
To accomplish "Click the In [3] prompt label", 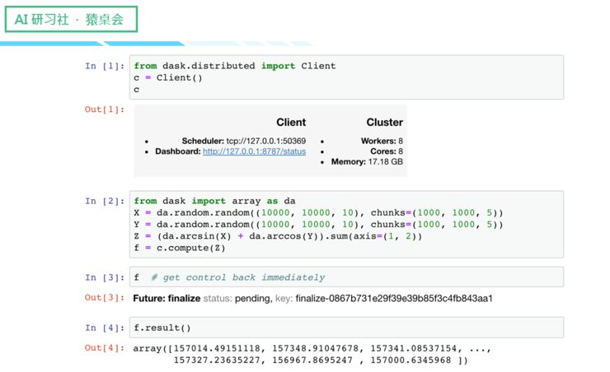I will (x=105, y=277).
